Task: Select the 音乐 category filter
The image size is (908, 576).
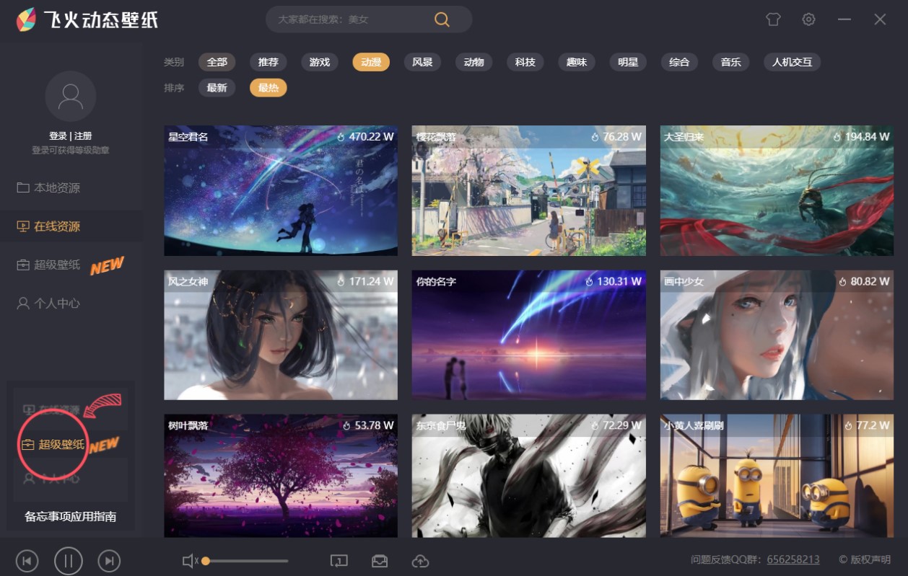Action: pos(730,62)
